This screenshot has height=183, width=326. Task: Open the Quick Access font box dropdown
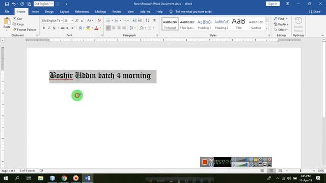pyautogui.click(x=52, y=4)
